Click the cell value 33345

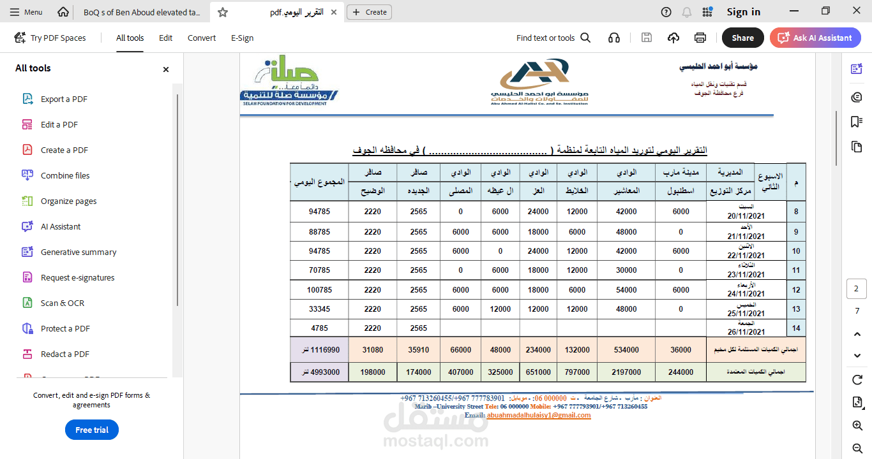(x=319, y=309)
